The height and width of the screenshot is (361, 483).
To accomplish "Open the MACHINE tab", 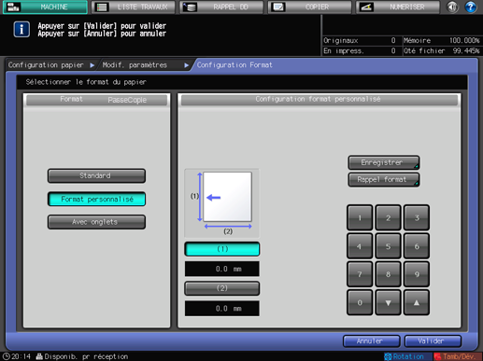I will (x=45, y=7).
